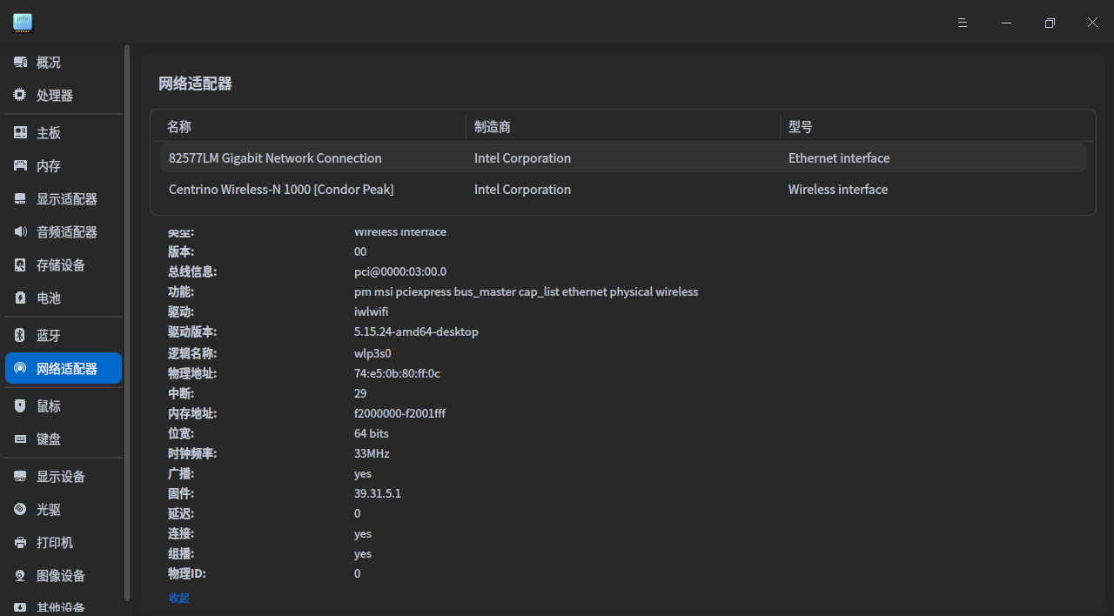Select the Audio adapter (音频适配器) speaker icon
The width and height of the screenshot is (1114, 616).
[x=20, y=232]
